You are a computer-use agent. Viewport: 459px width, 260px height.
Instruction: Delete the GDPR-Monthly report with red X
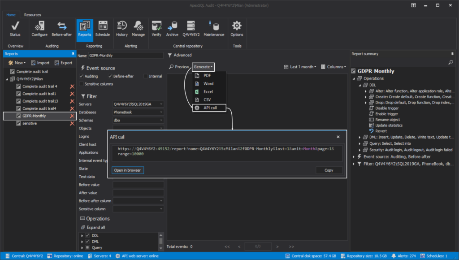point(72,116)
